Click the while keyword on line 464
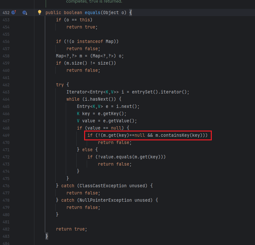Image resolution: width=255 pixels, height=245 pixels. click(x=73, y=99)
